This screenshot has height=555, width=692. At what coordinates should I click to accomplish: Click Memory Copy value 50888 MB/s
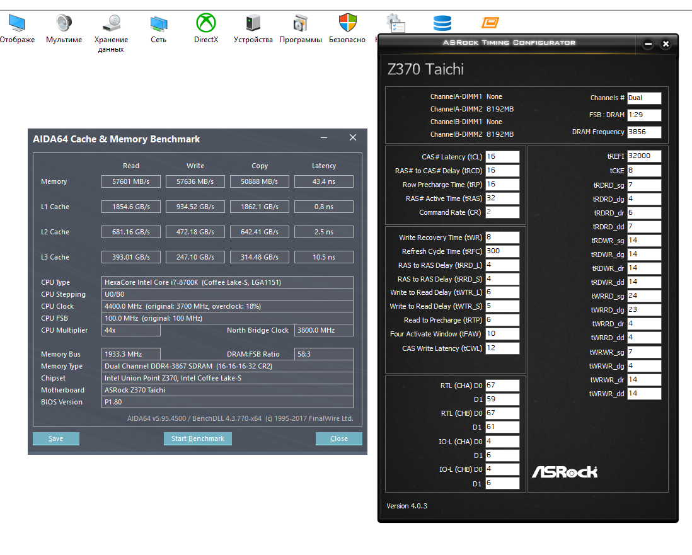pyautogui.click(x=260, y=181)
